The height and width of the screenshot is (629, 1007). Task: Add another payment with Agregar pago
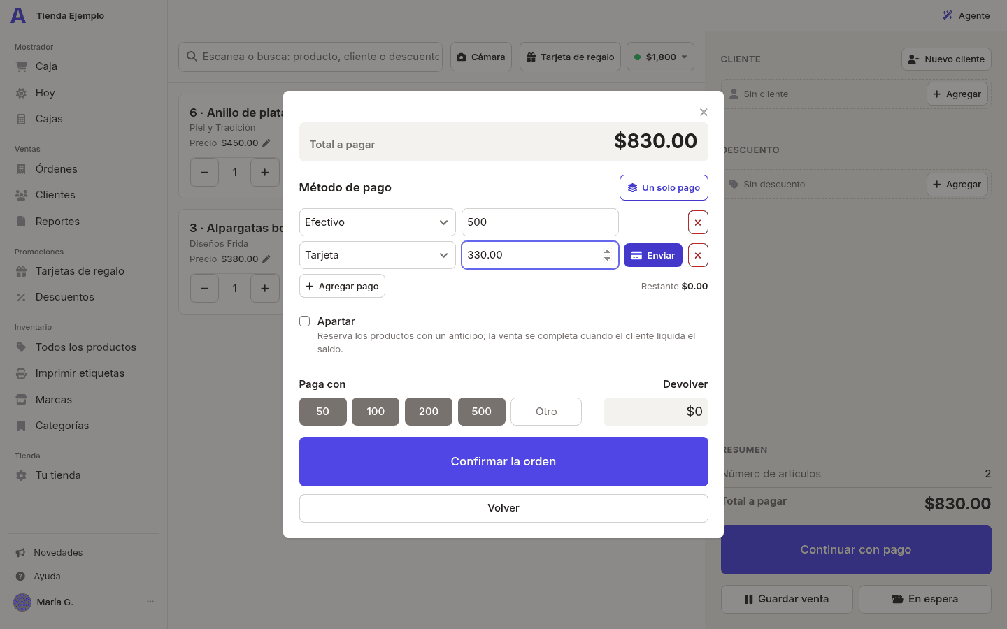point(342,286)
